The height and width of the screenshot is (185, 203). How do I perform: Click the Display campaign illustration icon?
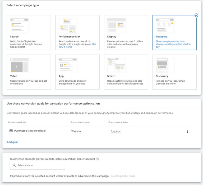click(116, 26)
